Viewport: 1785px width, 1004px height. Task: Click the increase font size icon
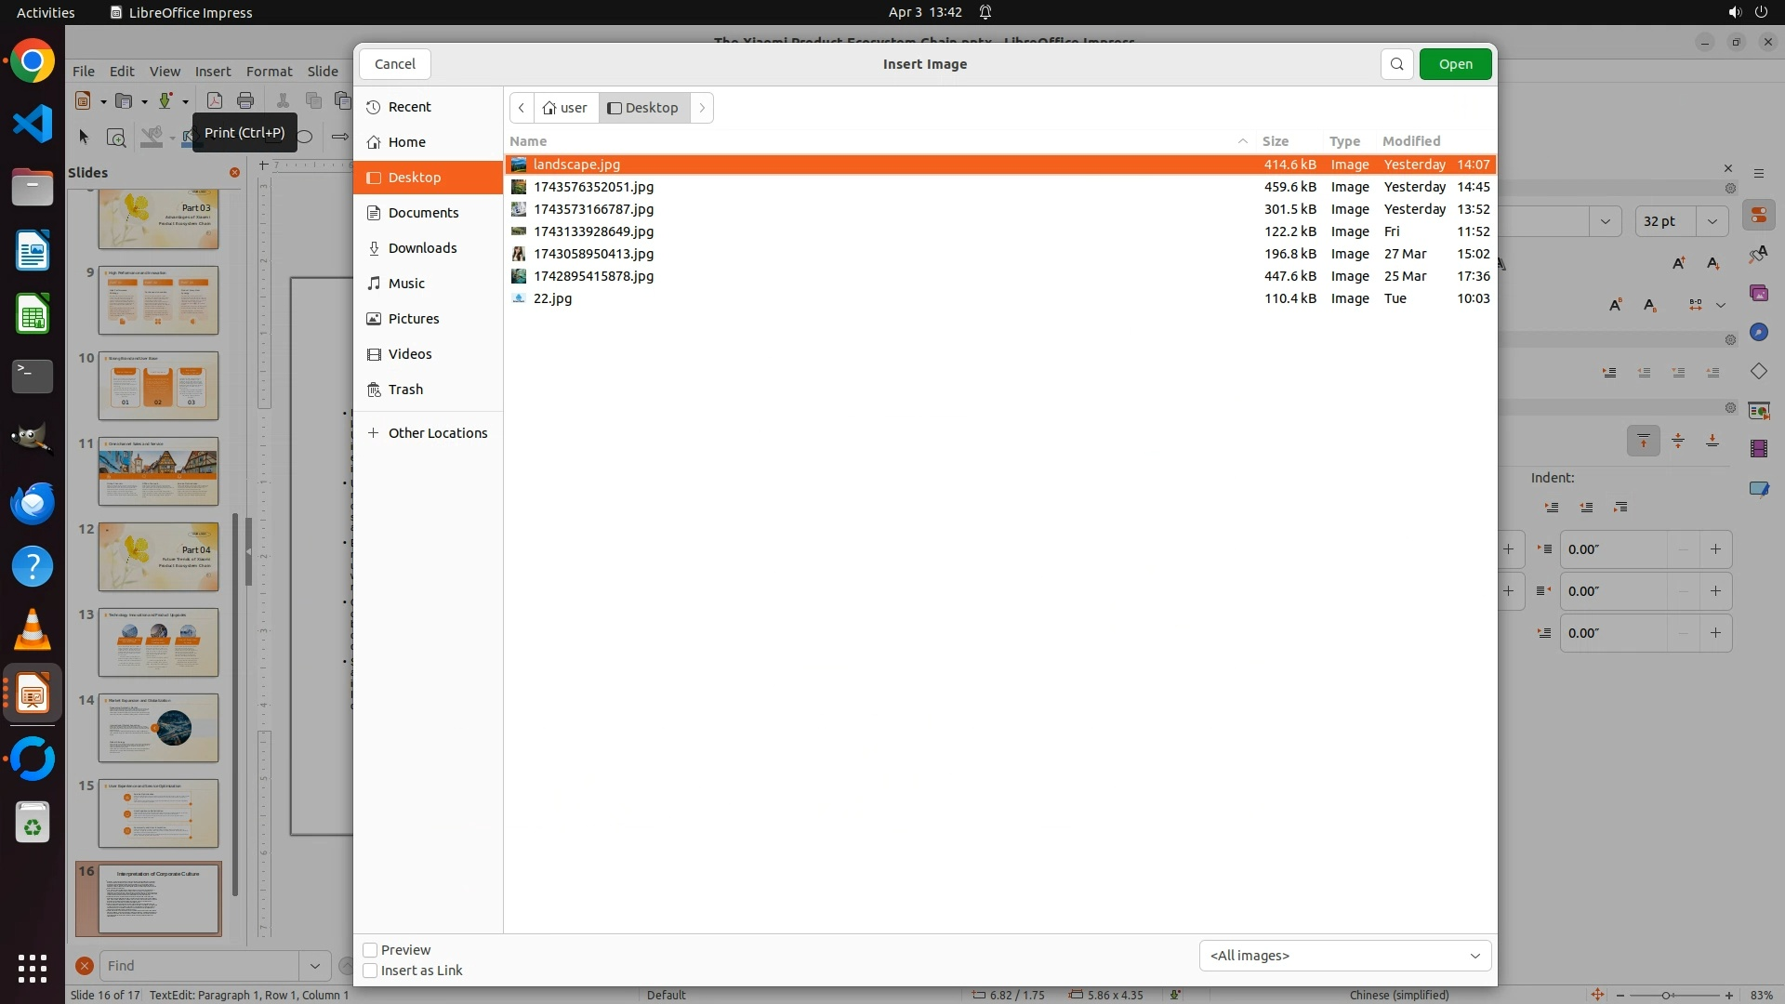point(1679,263)
